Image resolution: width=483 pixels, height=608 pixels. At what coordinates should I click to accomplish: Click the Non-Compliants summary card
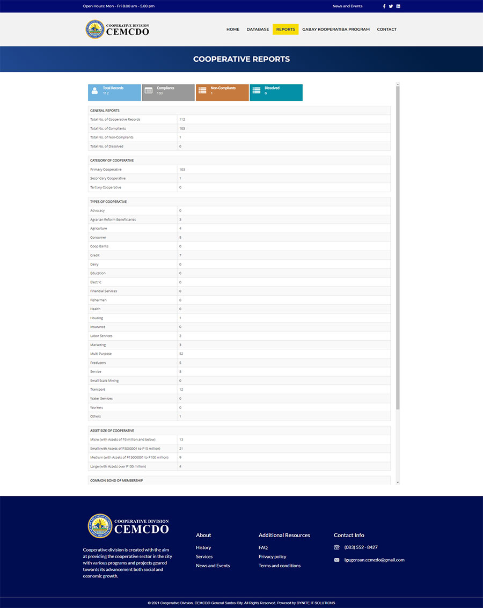pos(222,93)
